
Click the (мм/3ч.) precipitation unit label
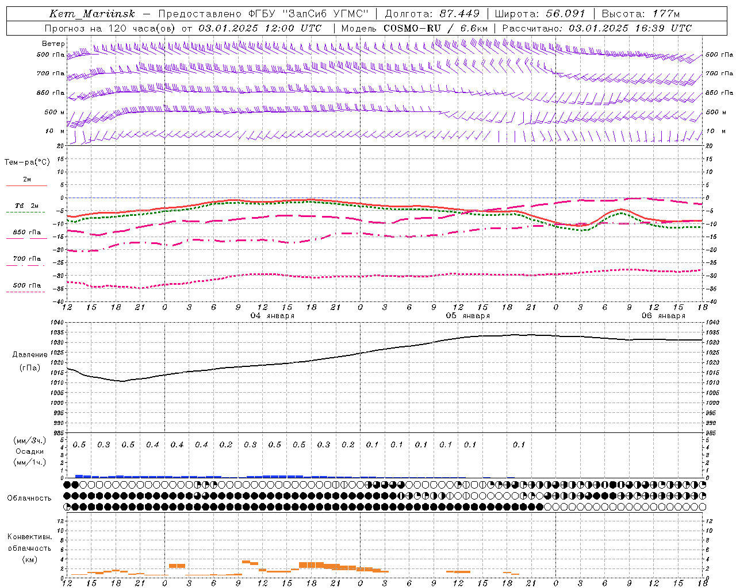pyautogui.click(x=29, y=440)
